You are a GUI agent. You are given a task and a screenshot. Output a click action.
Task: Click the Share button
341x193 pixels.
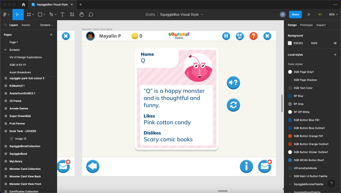[x=295, y=14]
